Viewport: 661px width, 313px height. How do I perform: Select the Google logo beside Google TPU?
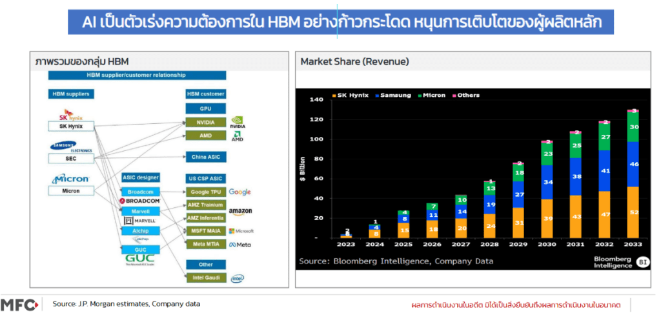(239, 192)
